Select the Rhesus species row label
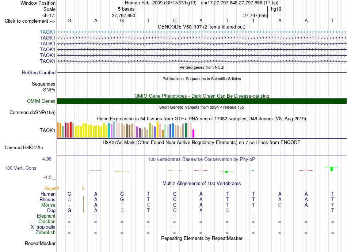The width and height of the screenshot is (347, 252). point(47,199)
